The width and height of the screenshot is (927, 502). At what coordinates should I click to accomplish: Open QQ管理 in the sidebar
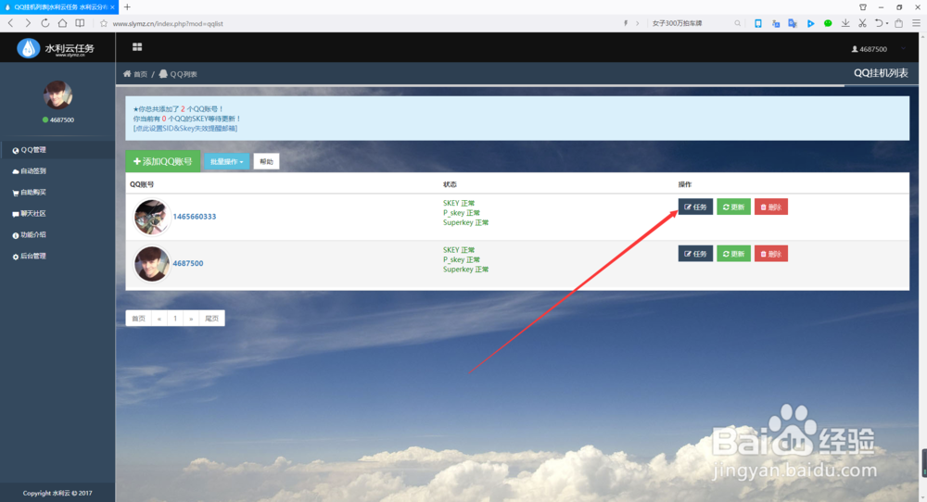pyautogui.click(x=57, y=150)
